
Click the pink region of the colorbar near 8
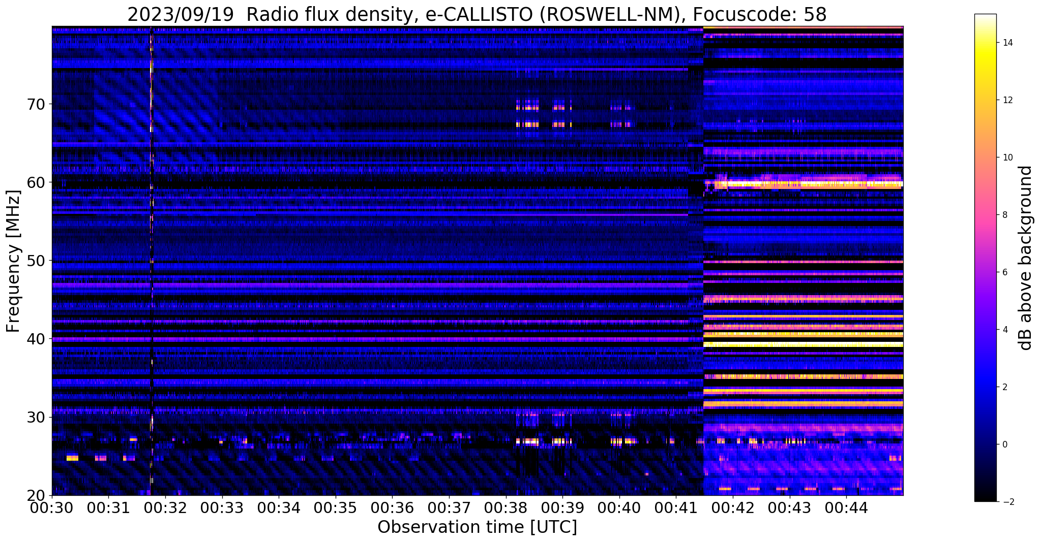click(985, 215)
